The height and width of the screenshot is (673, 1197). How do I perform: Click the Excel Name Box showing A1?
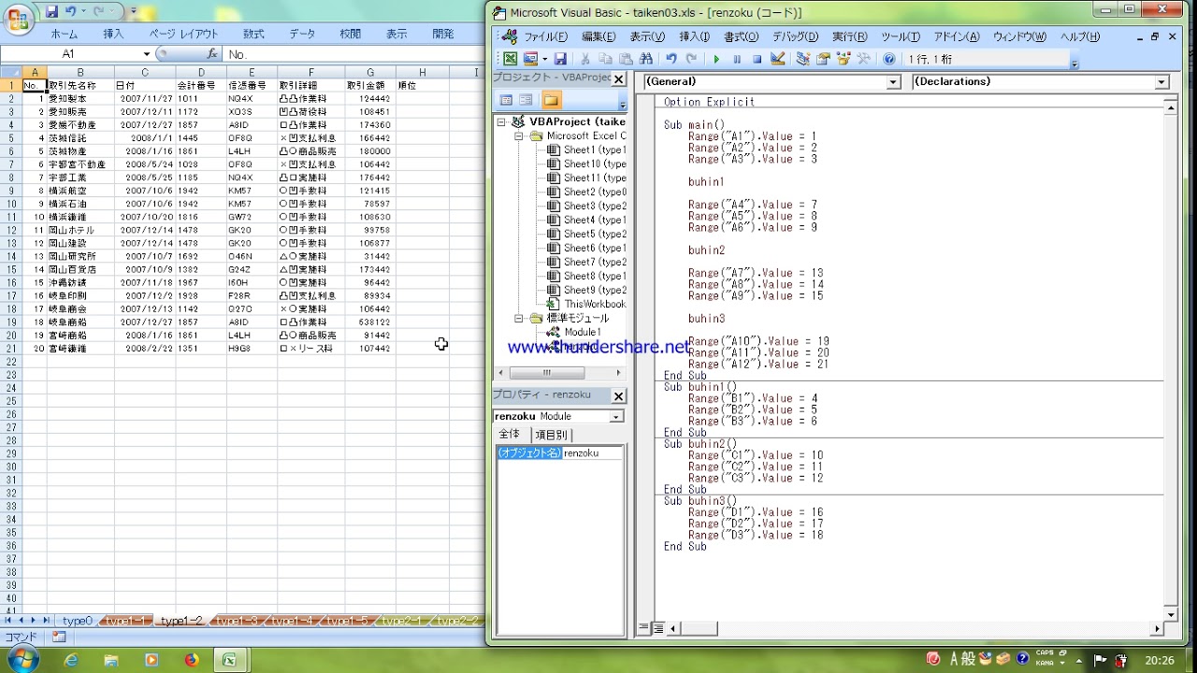tap(68, 54)
